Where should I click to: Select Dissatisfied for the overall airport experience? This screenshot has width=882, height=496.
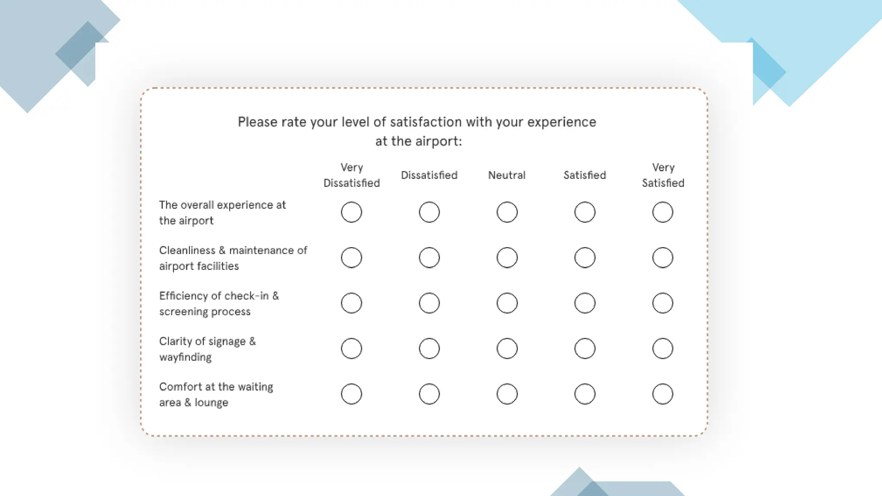pos(429,212)
